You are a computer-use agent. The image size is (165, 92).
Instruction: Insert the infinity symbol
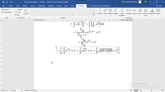36,10
